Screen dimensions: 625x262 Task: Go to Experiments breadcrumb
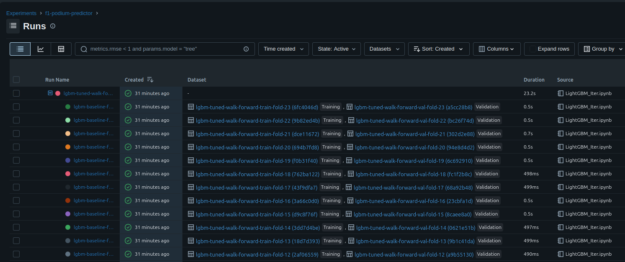click(x=21, y=13)
